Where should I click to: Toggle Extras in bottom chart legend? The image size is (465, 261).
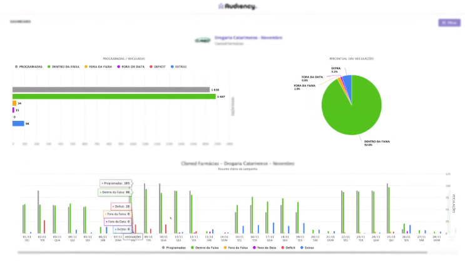[x=307, y=248]
